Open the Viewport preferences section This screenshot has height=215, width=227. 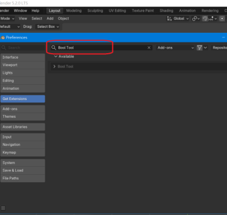tap(23, 65)
